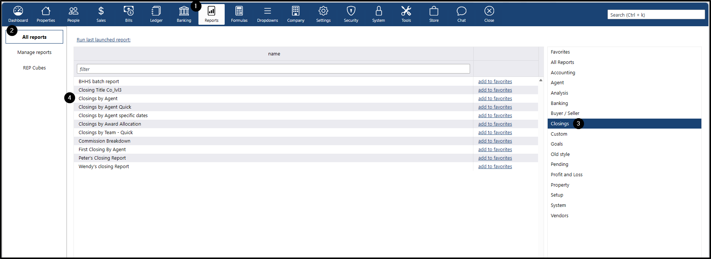711x259 pixels.
Task: Select REP Cubes in left sidebar
Action: coord(34,68)
